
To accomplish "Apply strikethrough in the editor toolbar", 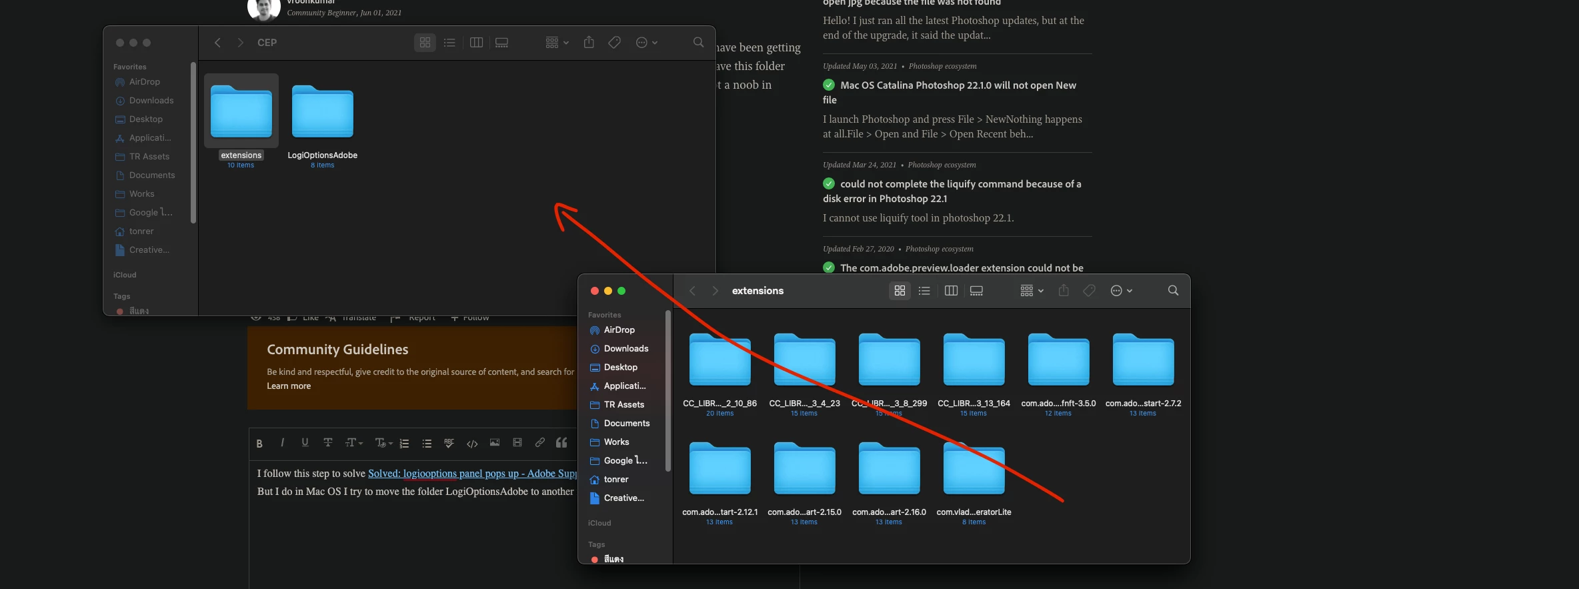I will coord(327,442).
